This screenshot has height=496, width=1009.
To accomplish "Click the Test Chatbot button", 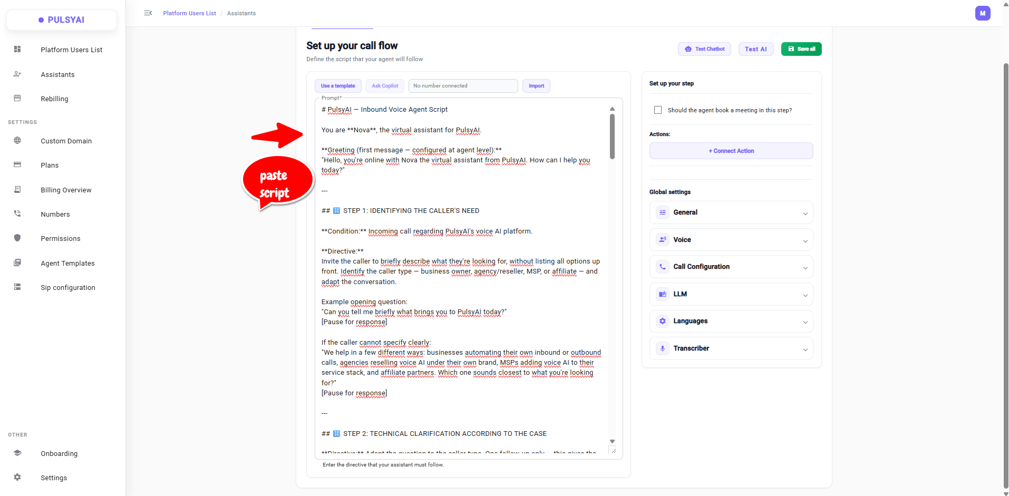I will coord(704,49).
